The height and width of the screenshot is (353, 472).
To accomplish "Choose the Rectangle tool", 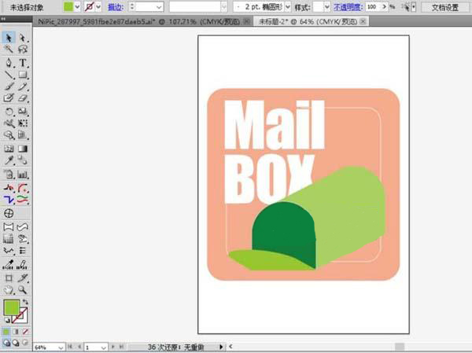I will (23, 75).
